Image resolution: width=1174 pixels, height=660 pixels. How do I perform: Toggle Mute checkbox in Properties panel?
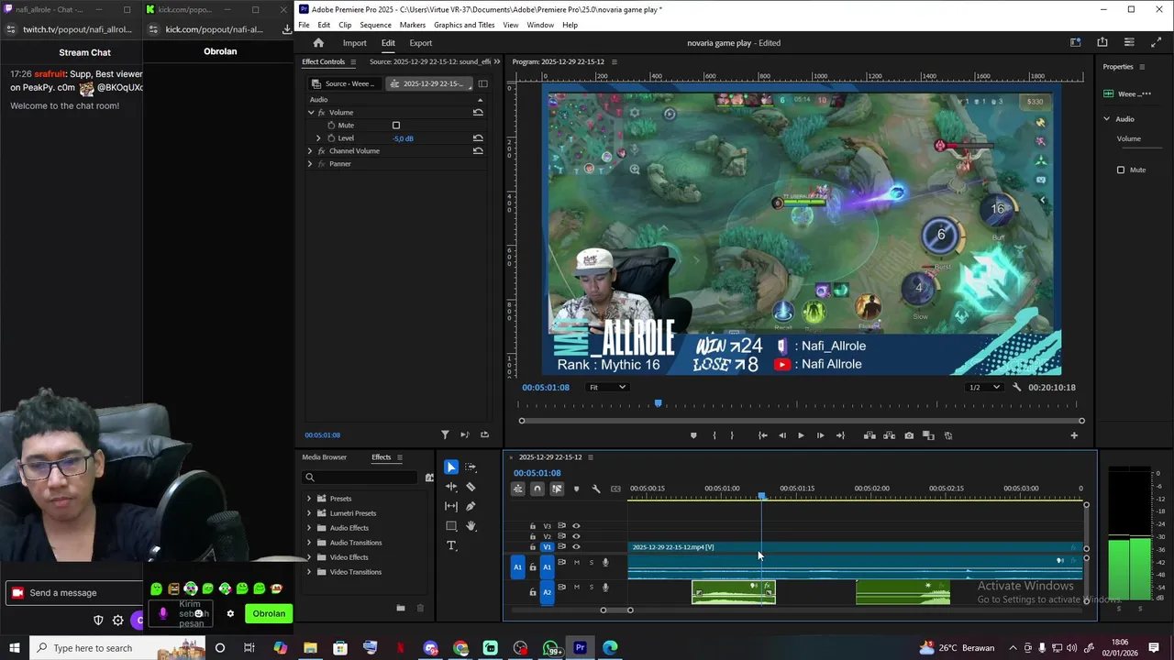1121,170
